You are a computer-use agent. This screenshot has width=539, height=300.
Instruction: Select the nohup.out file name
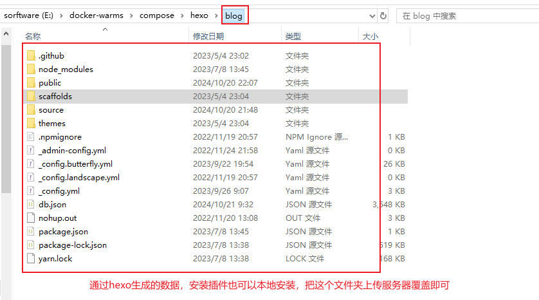[57, 218]
